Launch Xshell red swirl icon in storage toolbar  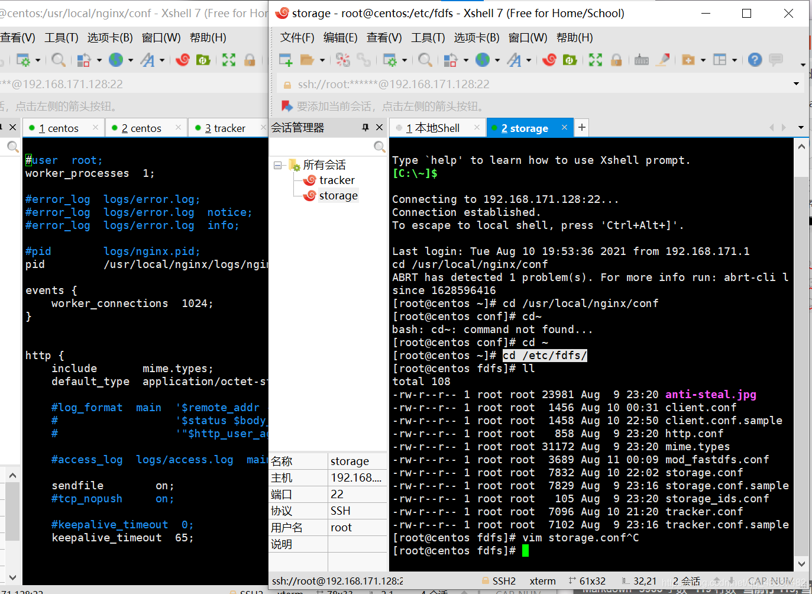click(549, 60)
